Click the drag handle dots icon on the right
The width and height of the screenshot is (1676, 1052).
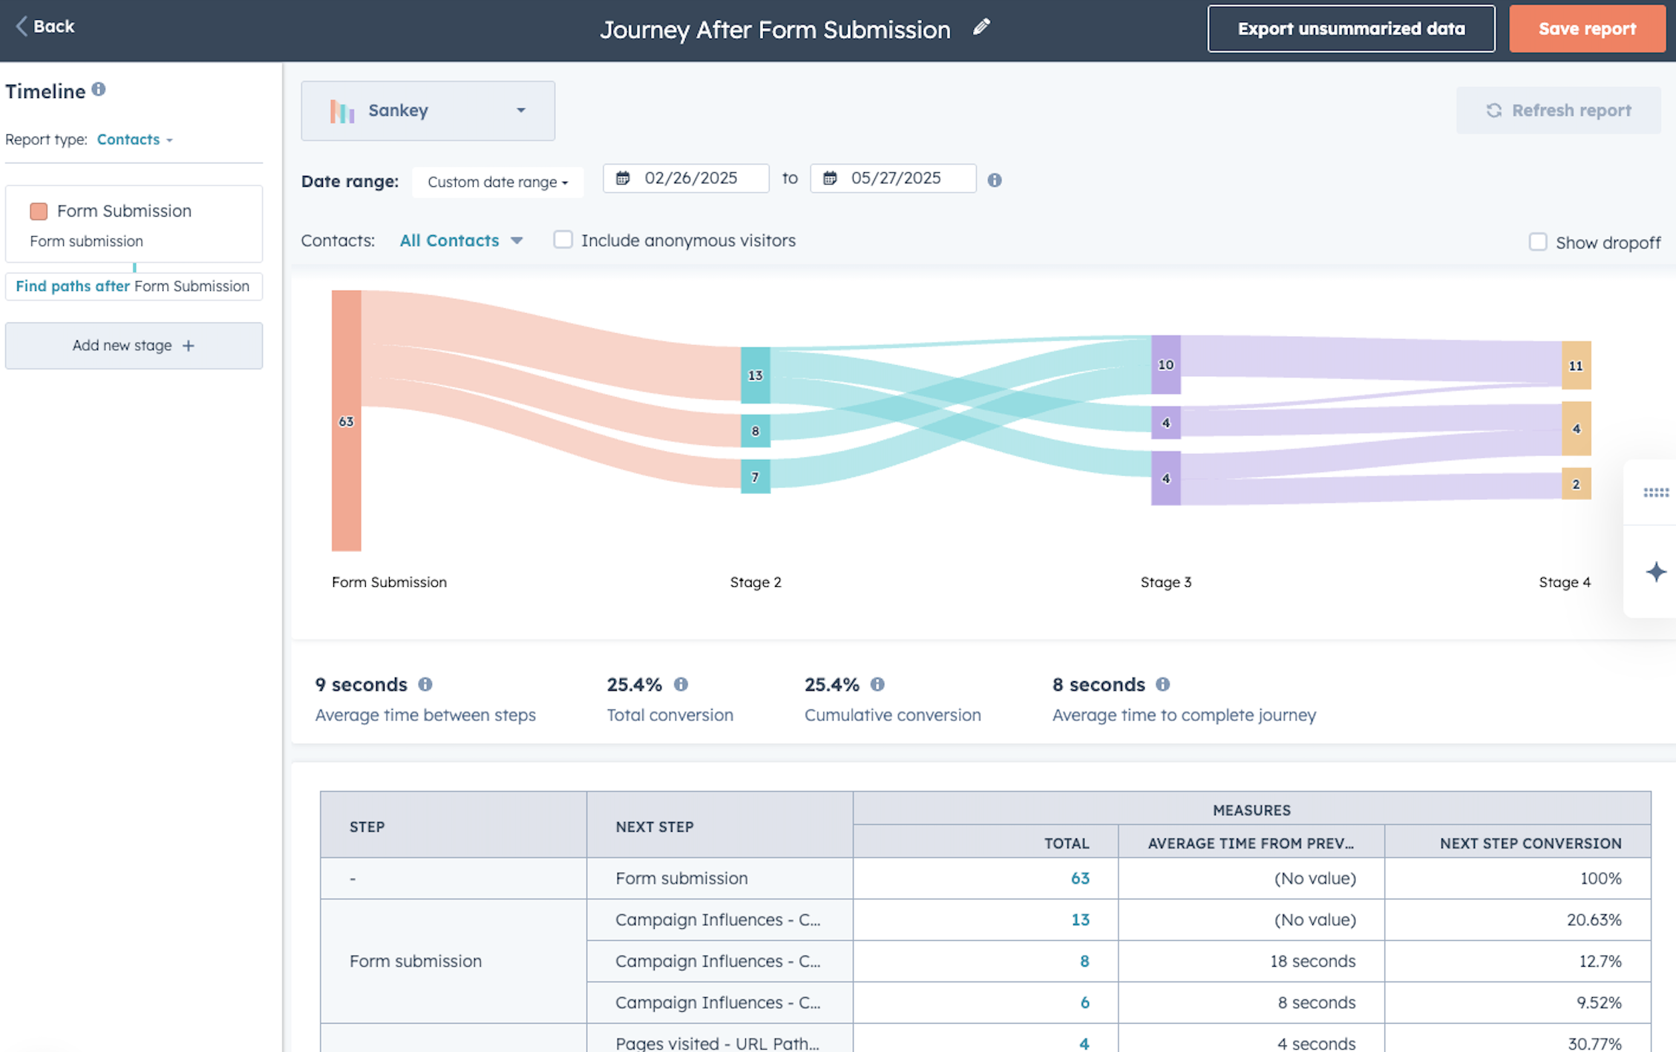click(x=1655, y=492)
